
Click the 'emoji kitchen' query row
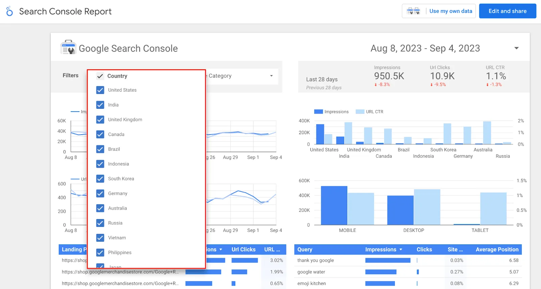[x=408, y=283]
